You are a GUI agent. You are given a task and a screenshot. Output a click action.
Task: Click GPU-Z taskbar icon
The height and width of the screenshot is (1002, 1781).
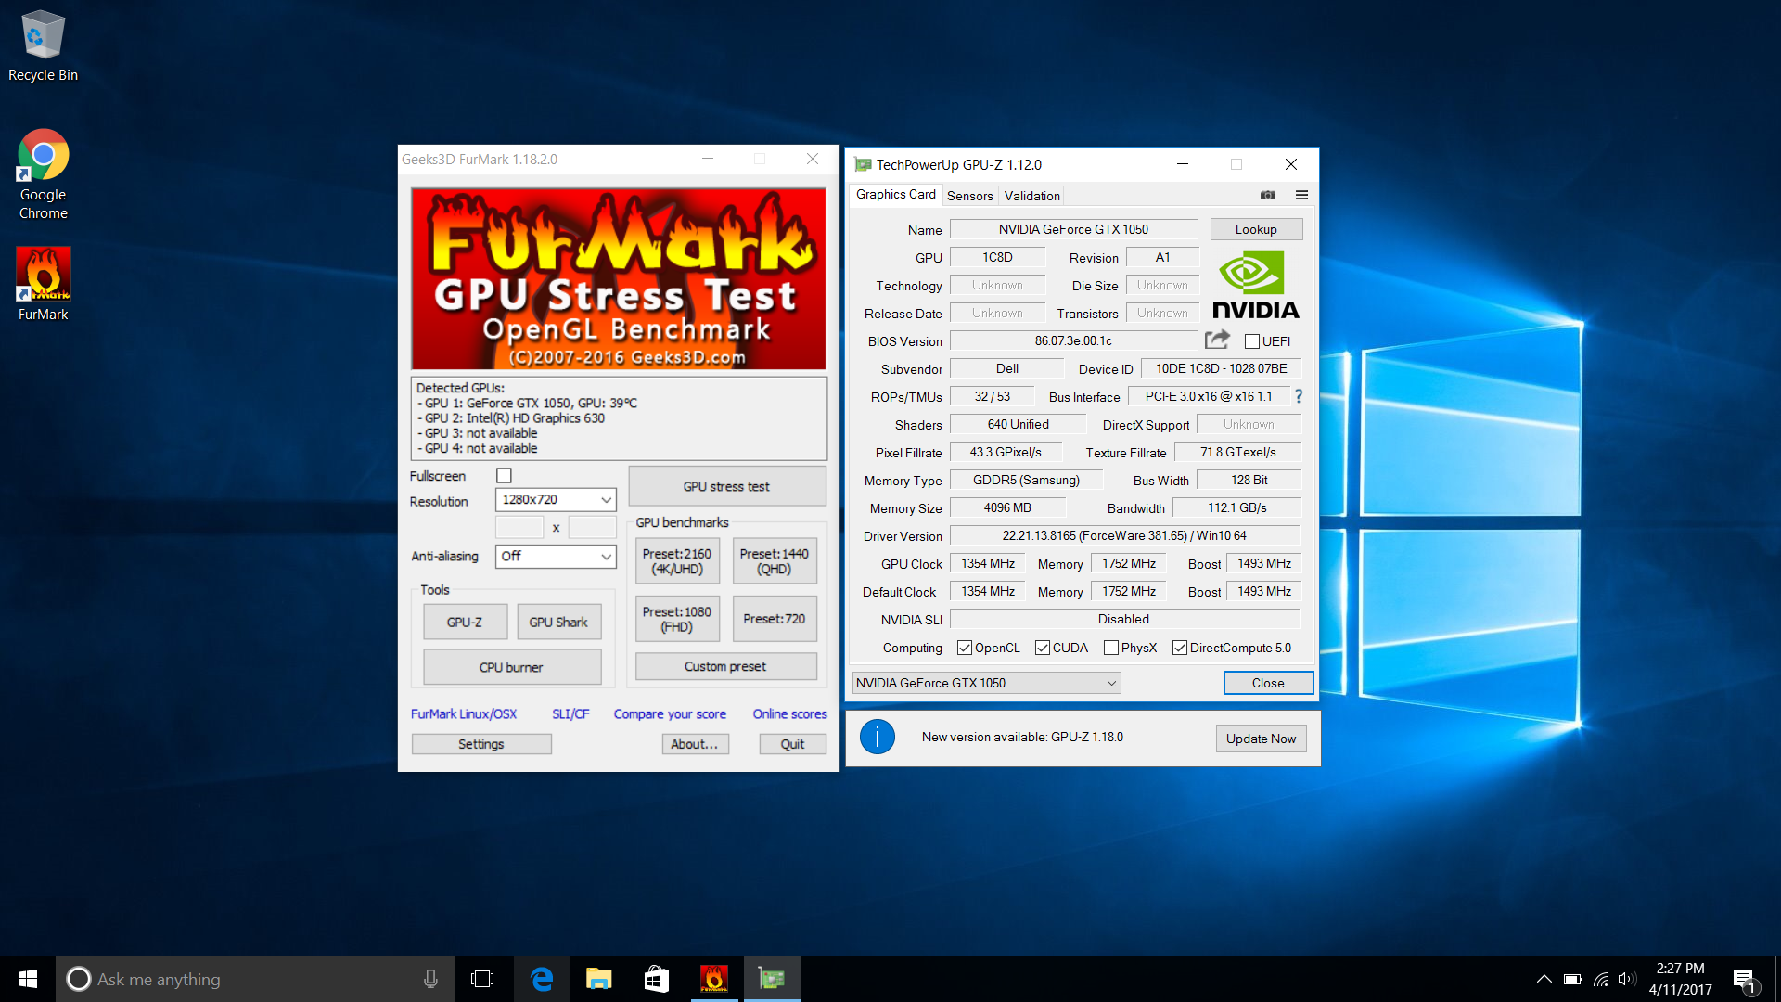pos(771,979)
